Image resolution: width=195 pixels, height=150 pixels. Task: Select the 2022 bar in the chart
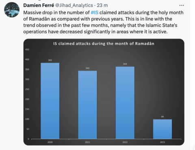tap(125, 103)
